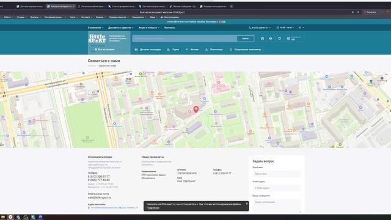
Task: Expand the working hours dropdown in top bar
Action: point(285,28)
